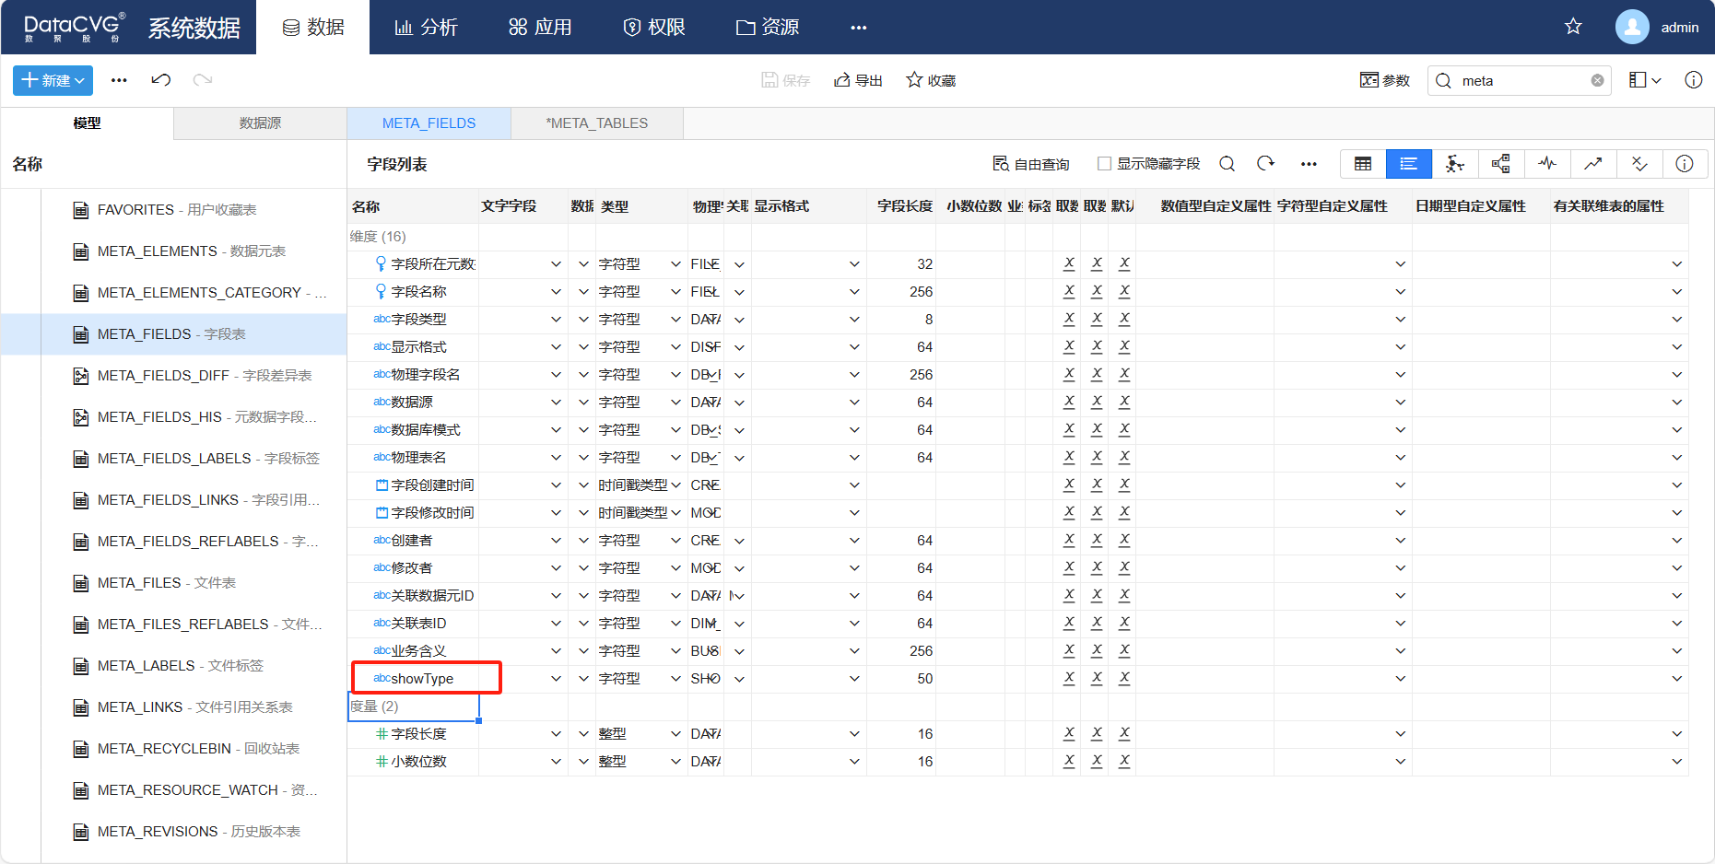Select META_RECYCLEBIN - 回收站表 in tree

click(173, 749)
